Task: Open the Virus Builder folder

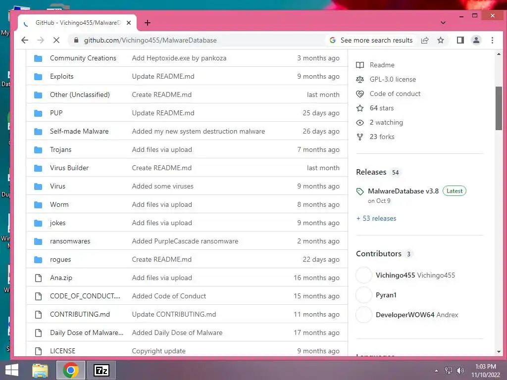Action: pos(69,168)
